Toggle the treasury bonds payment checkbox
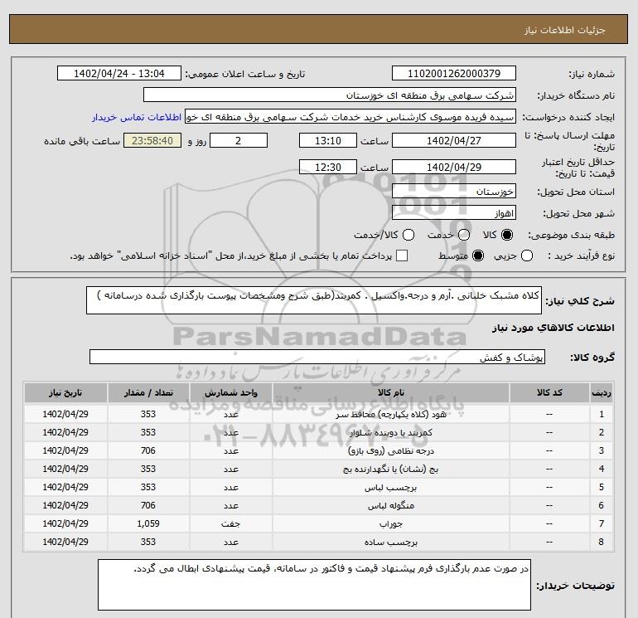Viewport: 638px width, 618px height. (x=402, y=256)
